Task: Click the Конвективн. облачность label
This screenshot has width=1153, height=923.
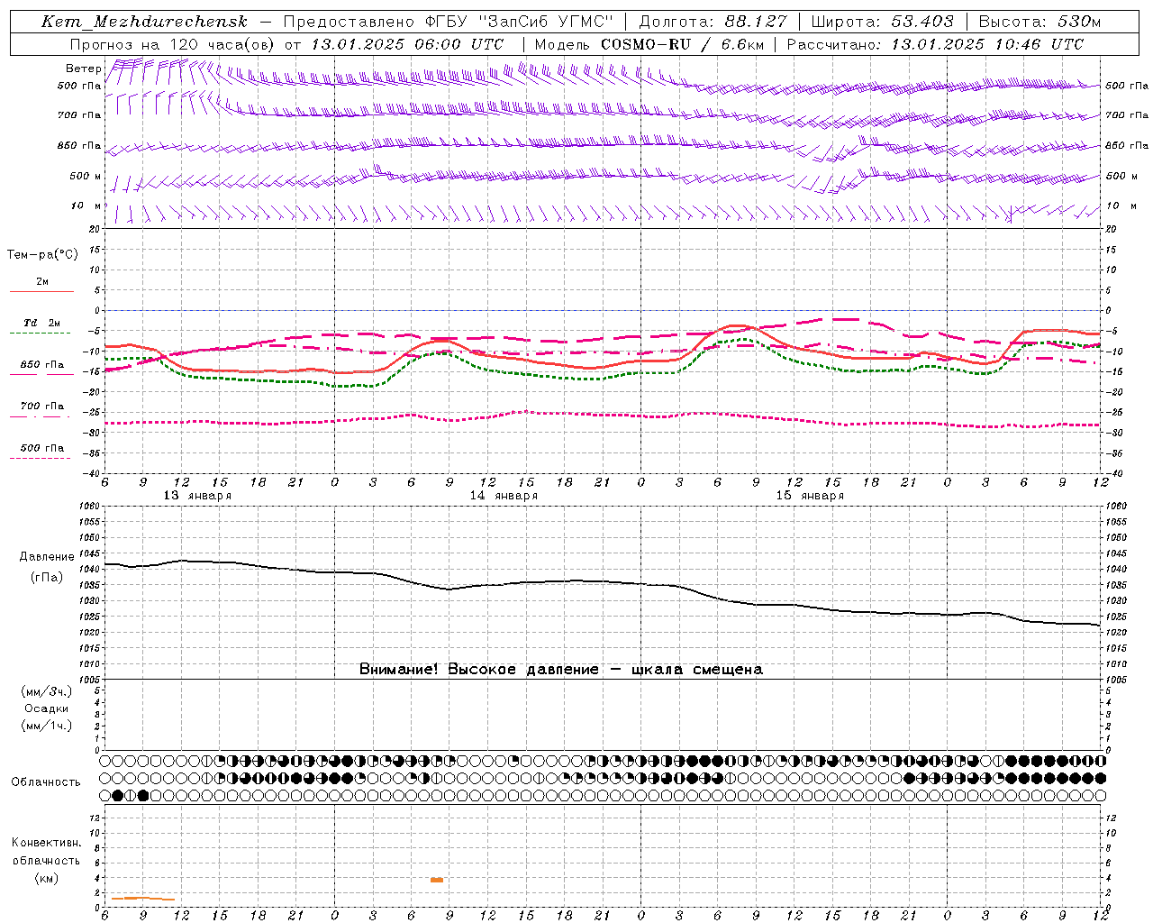Action: point(46,851)
